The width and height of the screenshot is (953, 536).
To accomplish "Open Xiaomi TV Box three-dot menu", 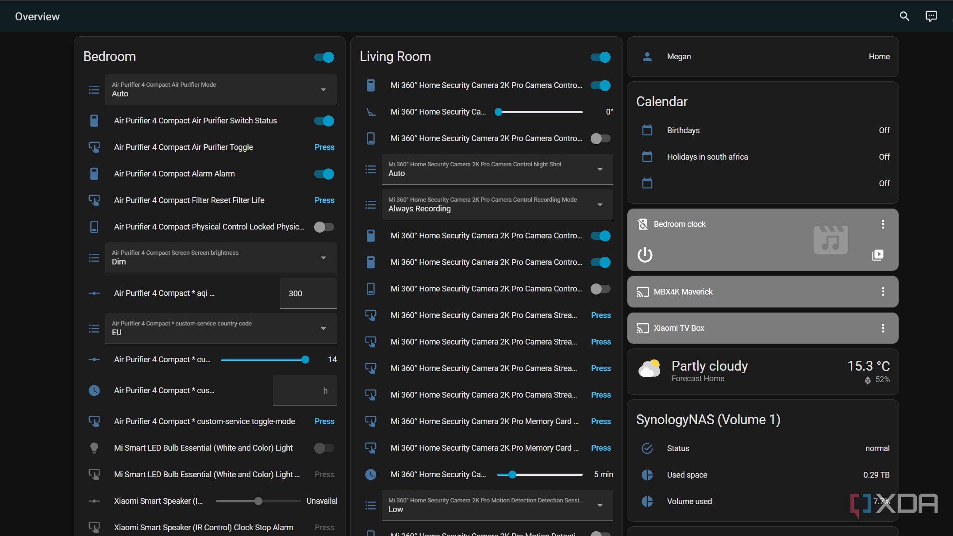I will 883,328.
